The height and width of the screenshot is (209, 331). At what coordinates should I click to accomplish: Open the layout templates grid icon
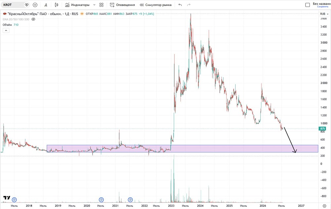coord(101,5)
